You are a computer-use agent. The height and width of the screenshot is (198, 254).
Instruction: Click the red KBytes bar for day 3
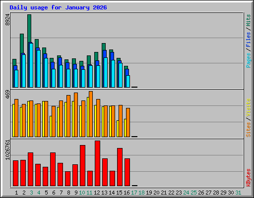tap(31, 169)
